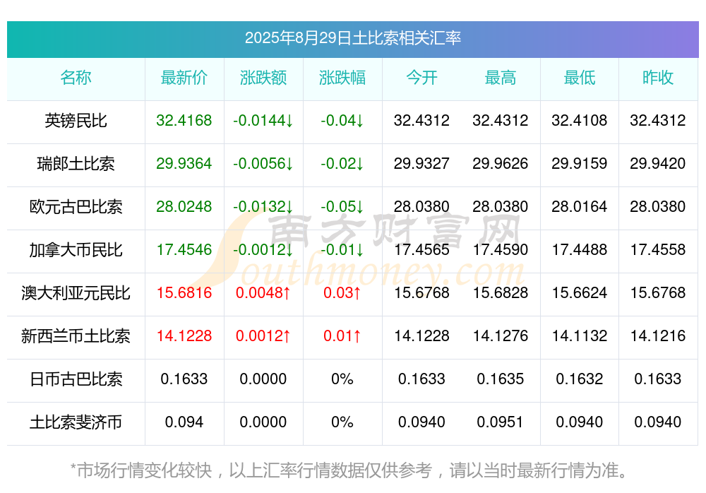706x493 pixels.
Task: Click the 17.4558 previous close
Action: click(658, 249)
